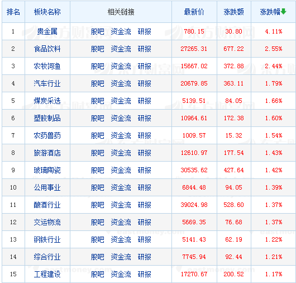
Task: Open 研报 link in 交运物流 row
Action: pyautogui.click(x=145, y=222)
